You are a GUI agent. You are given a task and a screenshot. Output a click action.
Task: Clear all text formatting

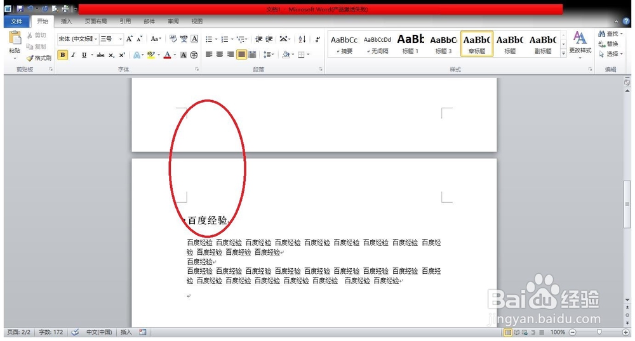coord(173,39)
